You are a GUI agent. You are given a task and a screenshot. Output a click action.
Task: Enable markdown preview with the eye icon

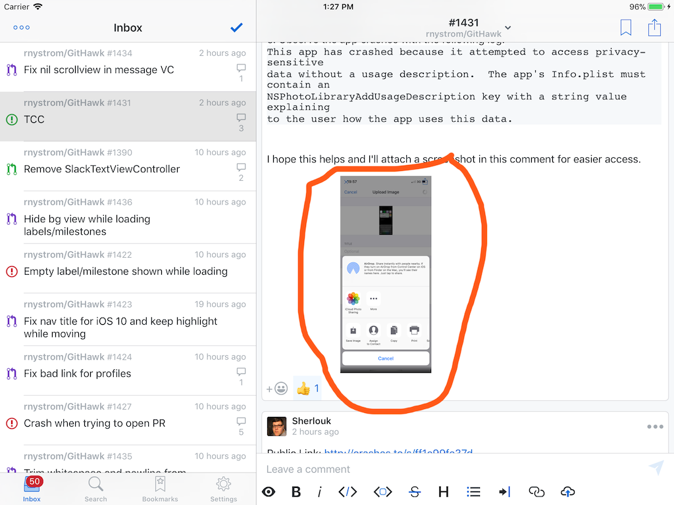pos(269,491)
